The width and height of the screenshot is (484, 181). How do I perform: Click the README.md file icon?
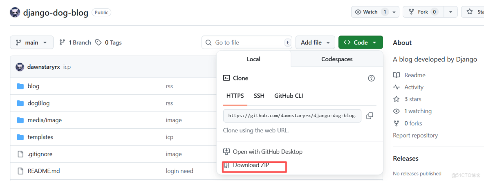tap(20, 171)
